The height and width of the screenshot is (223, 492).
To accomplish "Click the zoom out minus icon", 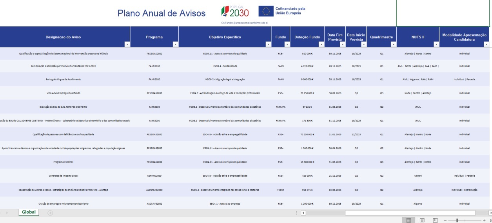I will [x=445, y=220].
